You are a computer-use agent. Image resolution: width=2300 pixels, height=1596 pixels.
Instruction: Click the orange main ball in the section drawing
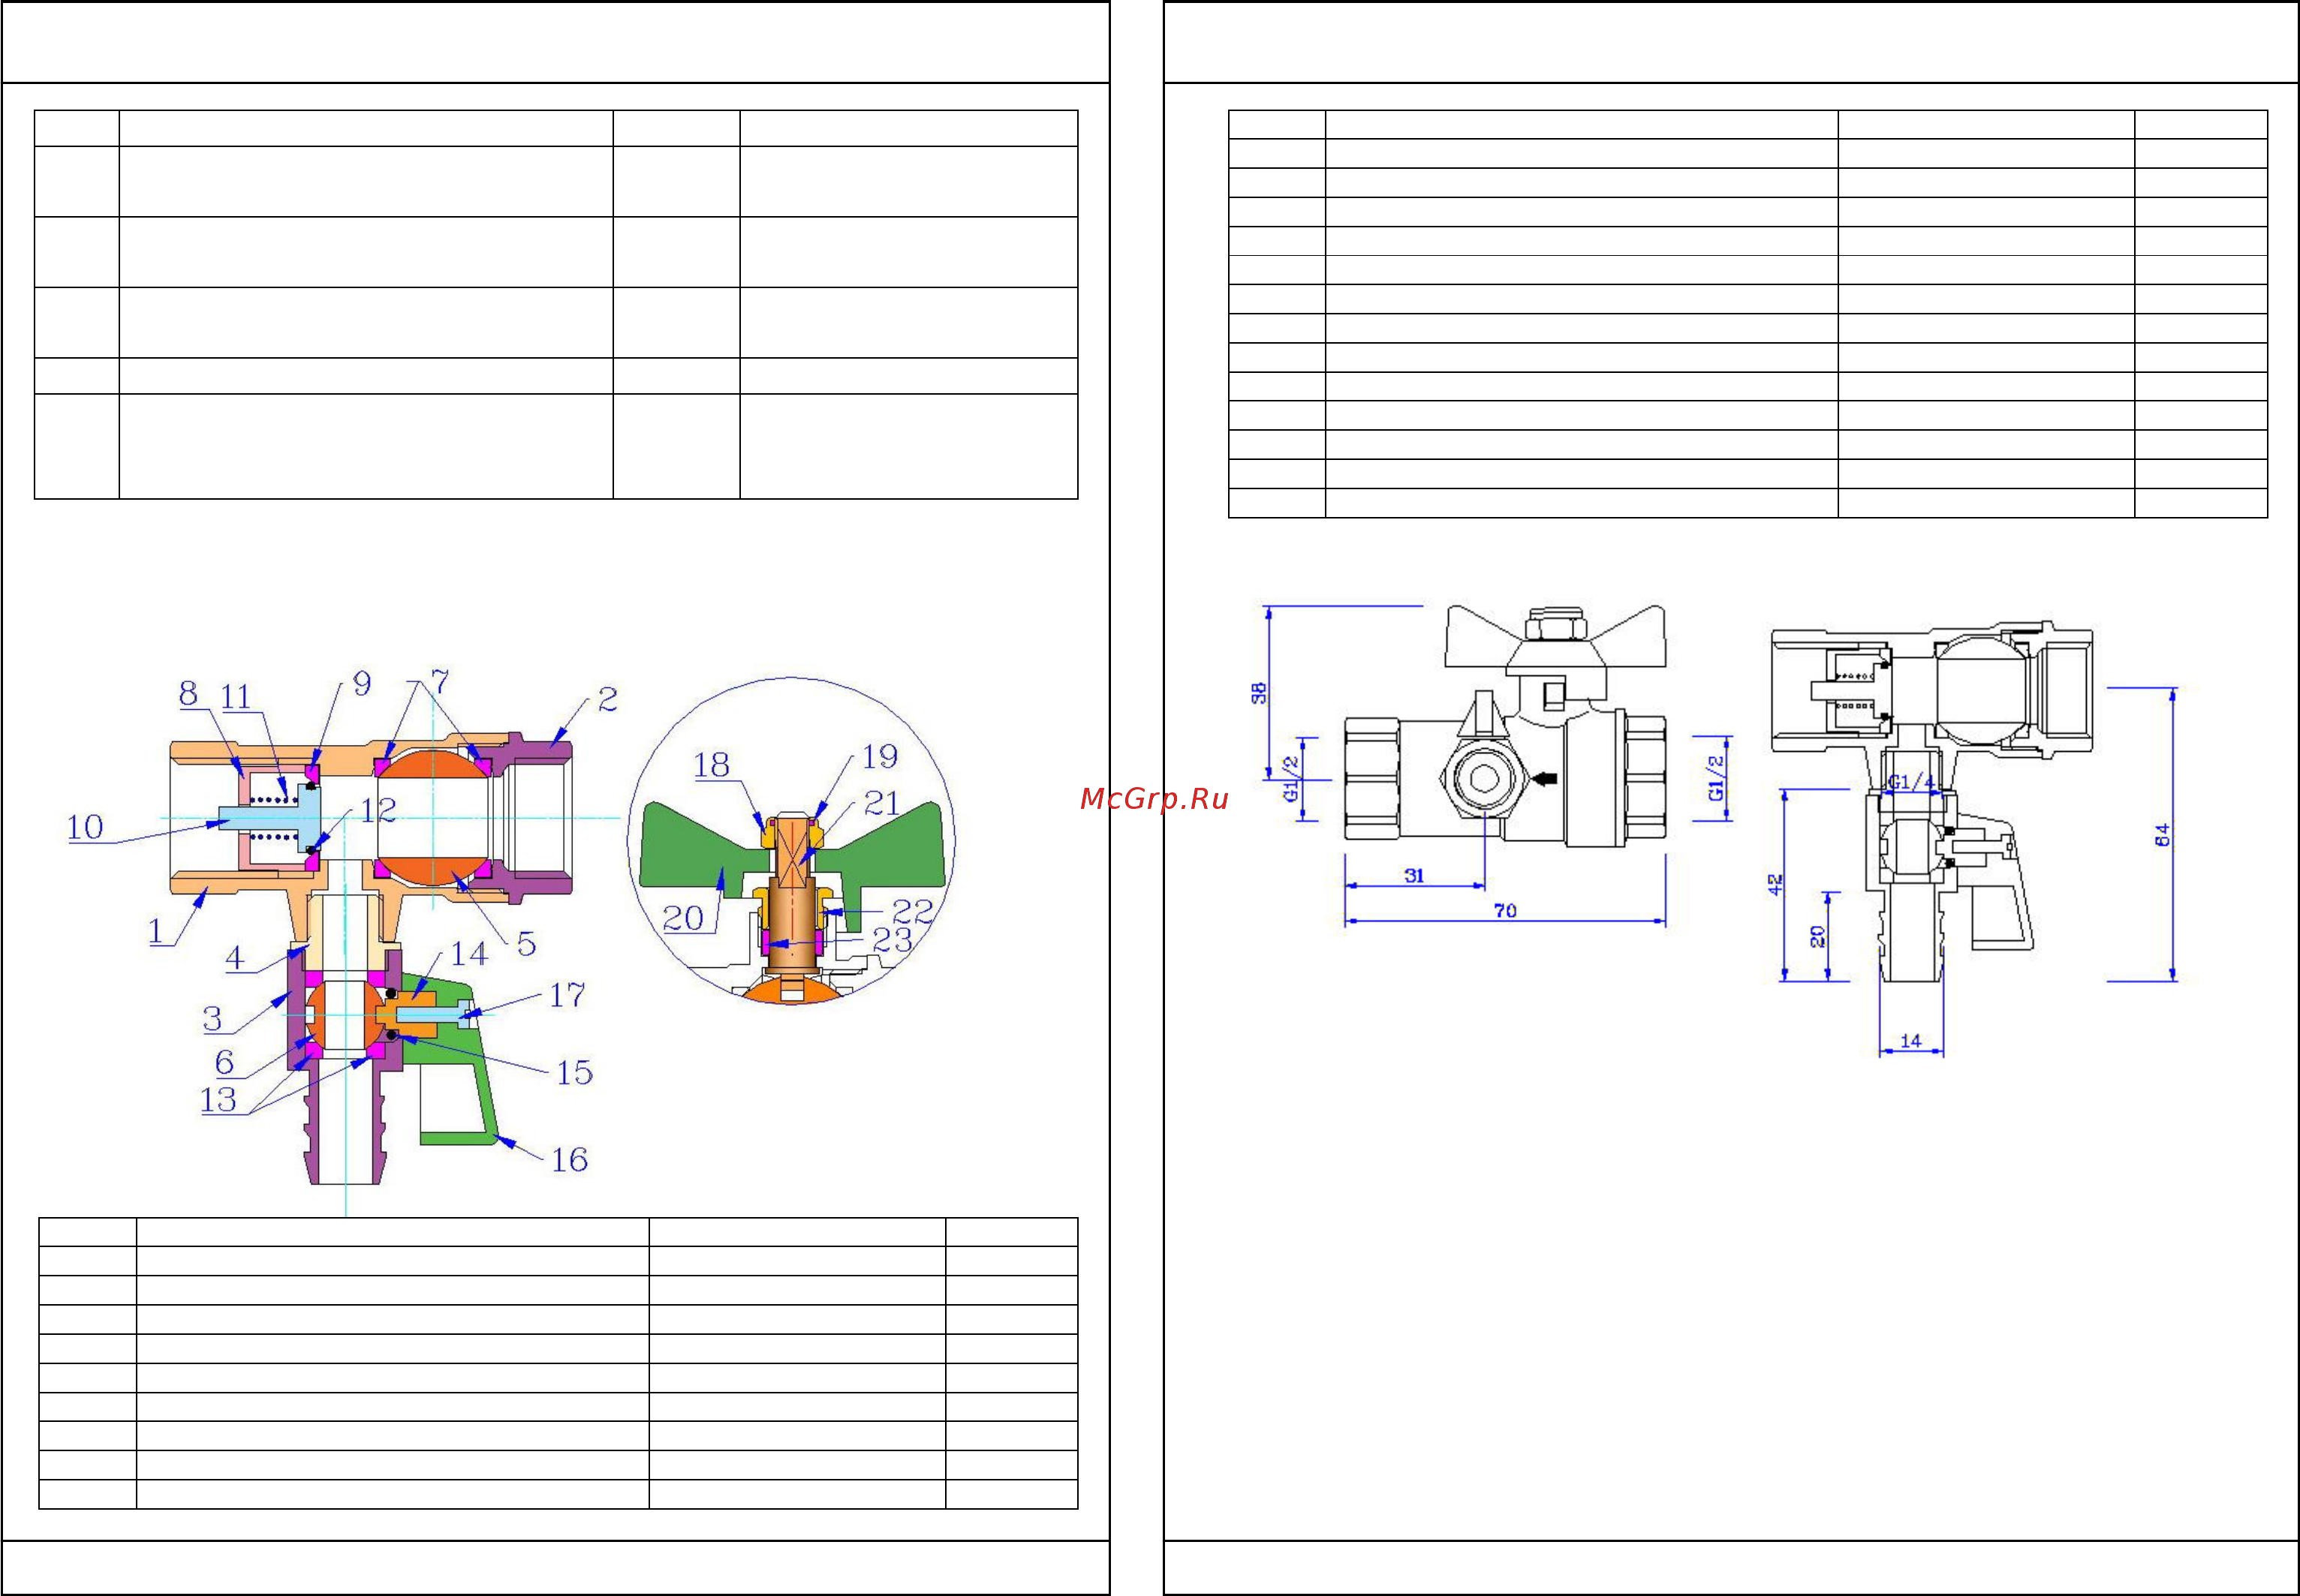(x=432, y=817)
